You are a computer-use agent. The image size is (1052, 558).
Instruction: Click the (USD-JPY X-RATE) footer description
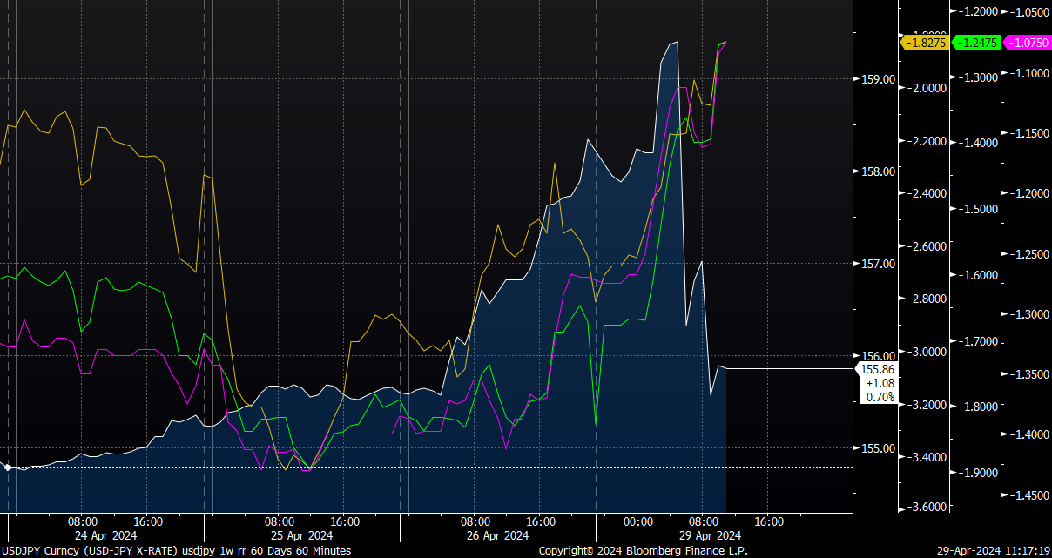pyautogui.click(x=132, y=551)
